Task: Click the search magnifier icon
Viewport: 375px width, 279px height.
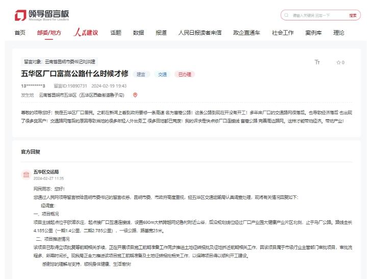Action: (x=287, y=15)
